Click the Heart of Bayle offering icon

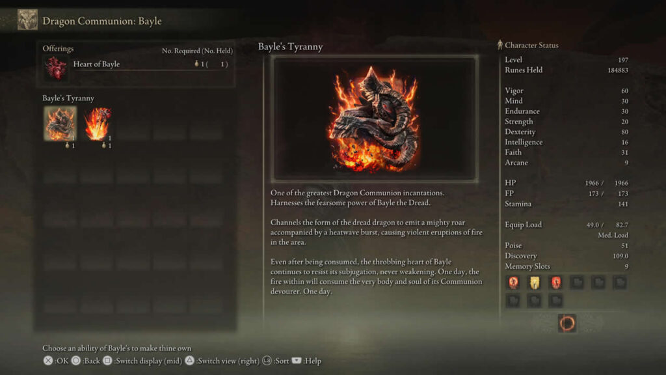pyautogui.click(x=56, y=68)
